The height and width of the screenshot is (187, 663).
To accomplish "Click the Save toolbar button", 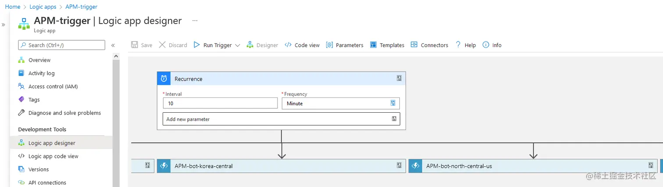I will click(142, 45).
